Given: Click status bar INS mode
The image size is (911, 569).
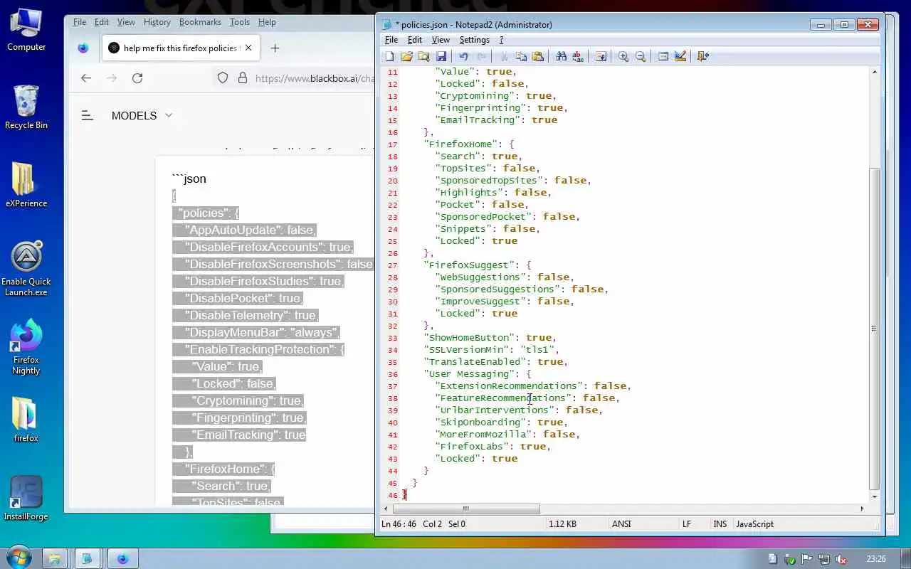Looking at the screenshot, I should [x=720, y=524].
